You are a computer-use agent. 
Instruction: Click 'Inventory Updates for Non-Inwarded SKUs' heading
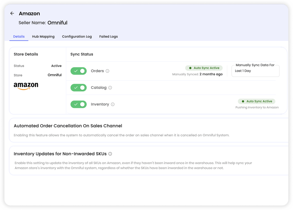(x=60, y=154)
